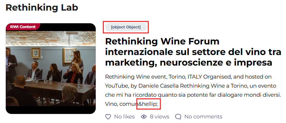Click the "8 views" counter text
Viewport: 286px width, 123px height.
(x=159, y=117)
